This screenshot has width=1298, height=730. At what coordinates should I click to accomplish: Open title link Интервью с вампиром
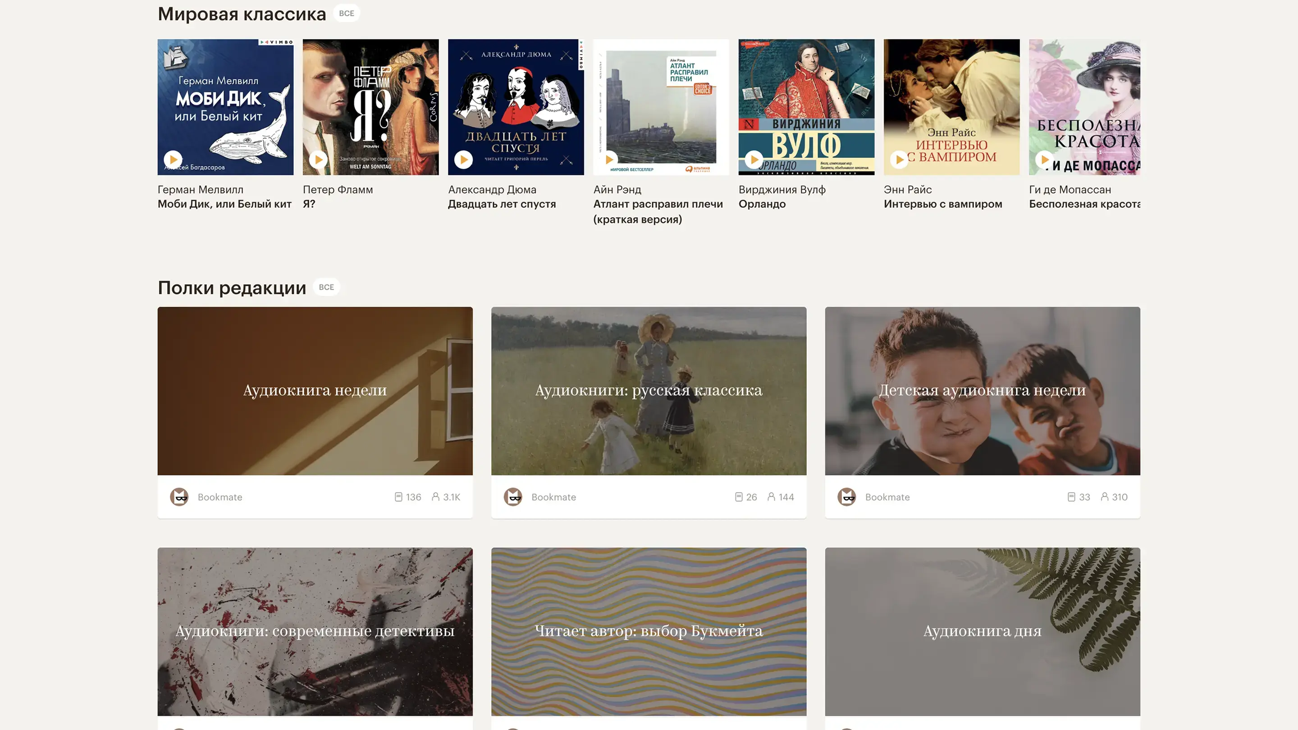click(942, 204)
